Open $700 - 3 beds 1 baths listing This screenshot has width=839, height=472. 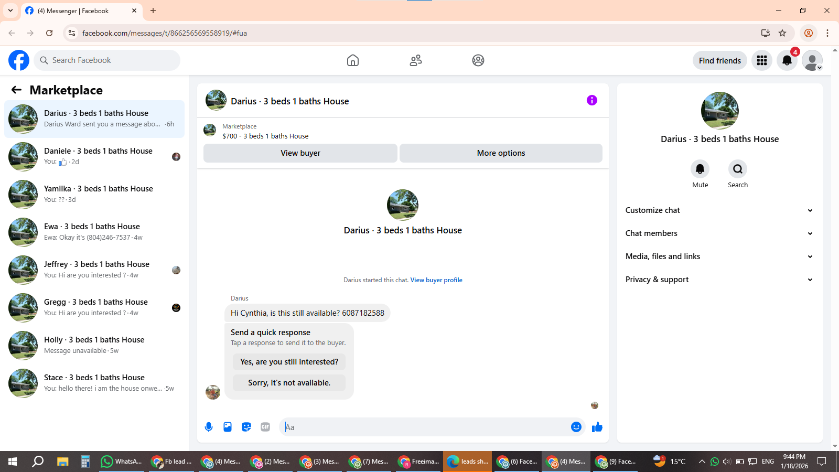click(265, 136)
